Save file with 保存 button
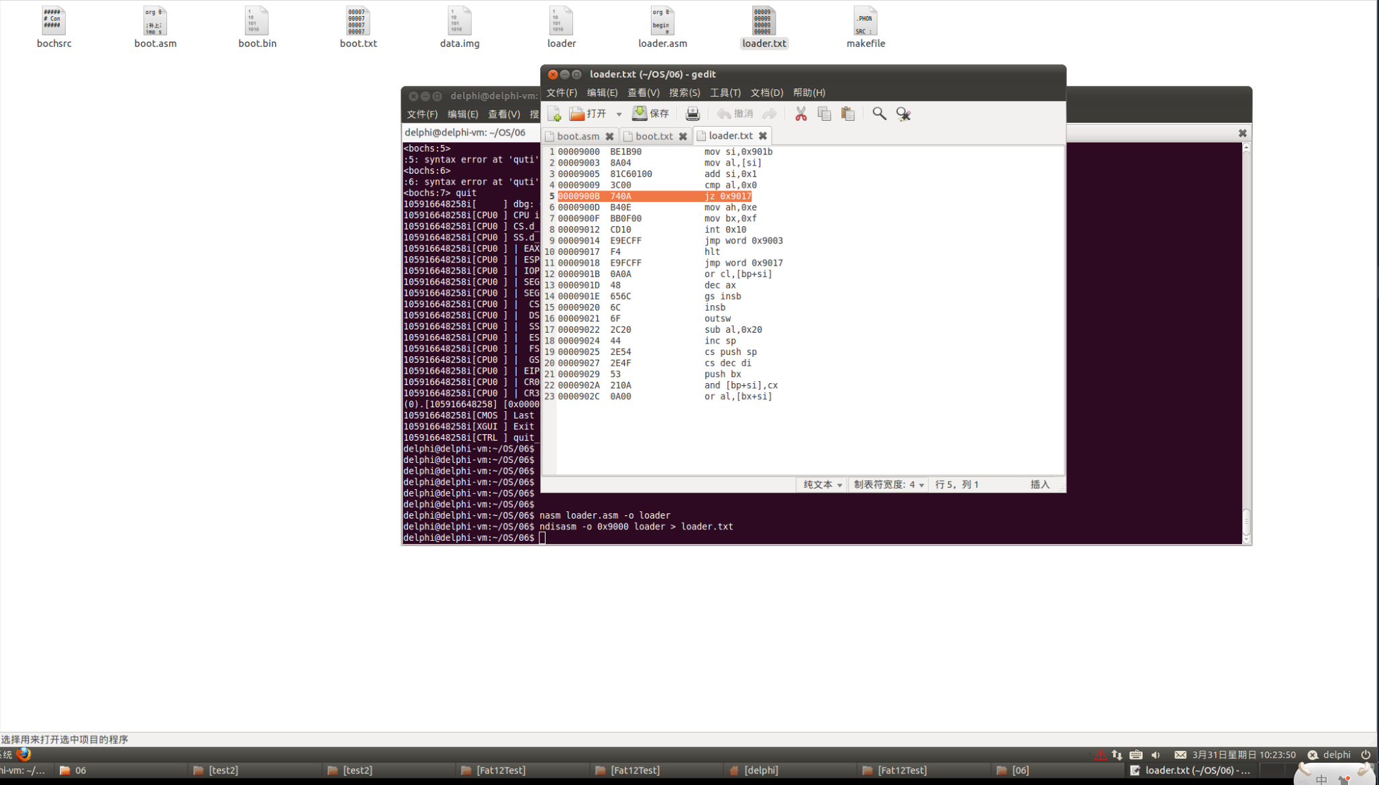Viewport: 1379px width, 785px height. point(651,113)
